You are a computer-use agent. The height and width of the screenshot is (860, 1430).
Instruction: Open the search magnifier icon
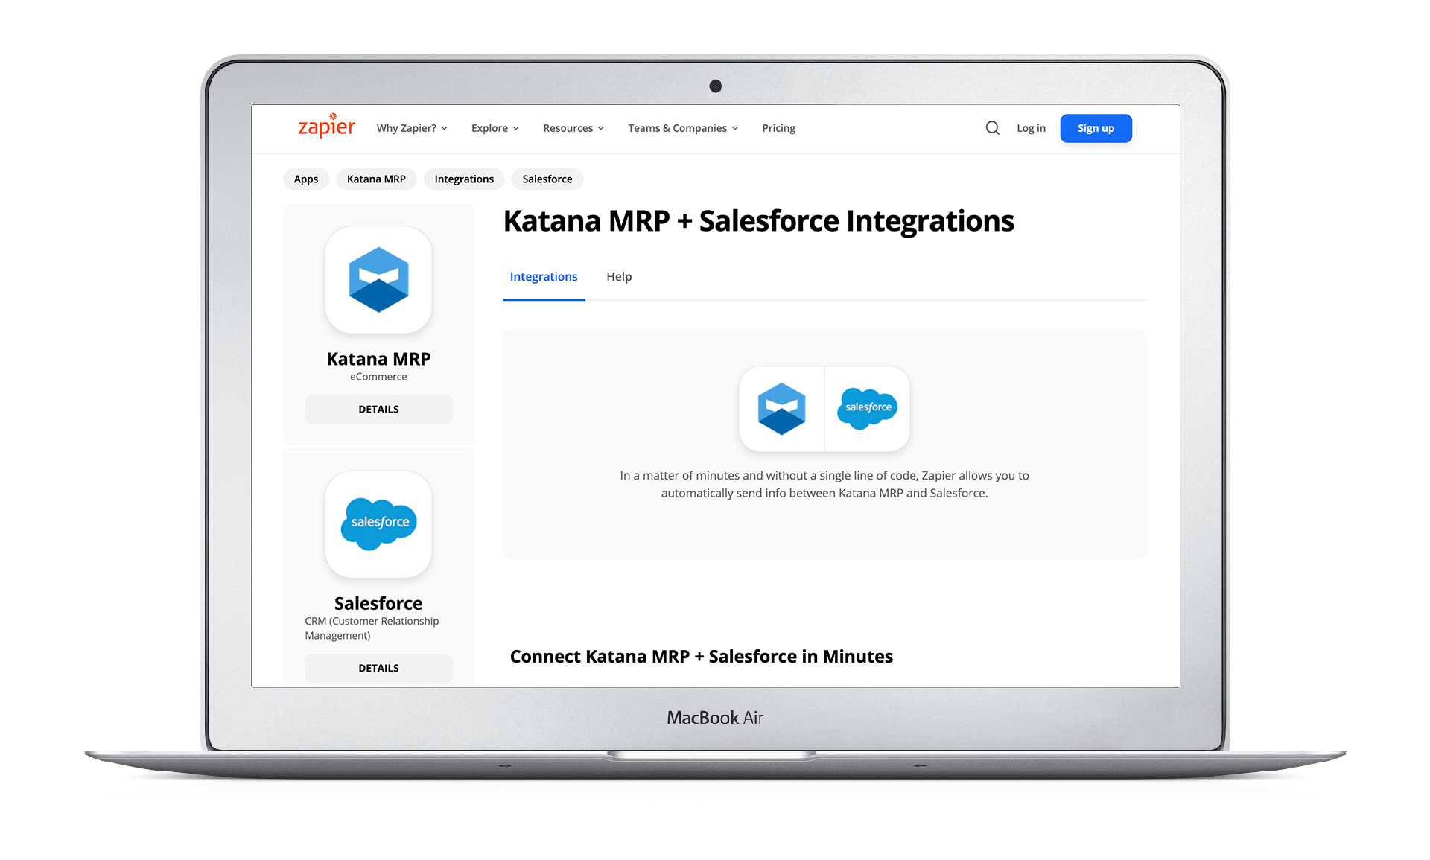click(x=992, y=128)
